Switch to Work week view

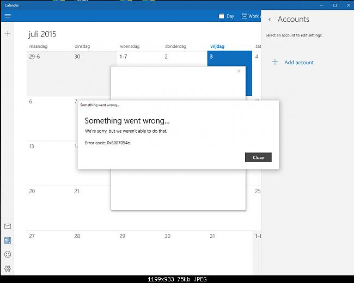[251, 16]
